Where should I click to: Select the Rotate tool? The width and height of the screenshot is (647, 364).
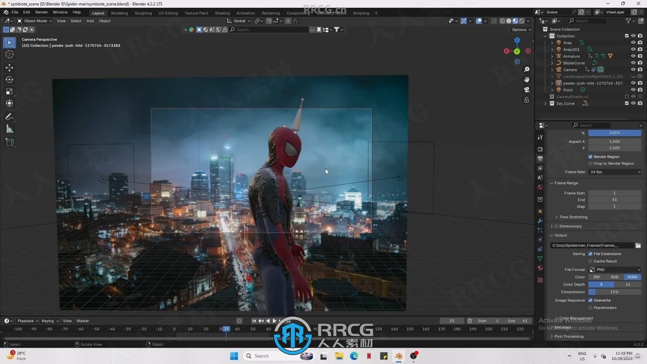(x=10, y=79)
